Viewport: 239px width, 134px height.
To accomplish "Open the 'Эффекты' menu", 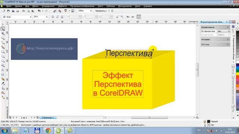I will pyautogui.click(x=62, y=6).
